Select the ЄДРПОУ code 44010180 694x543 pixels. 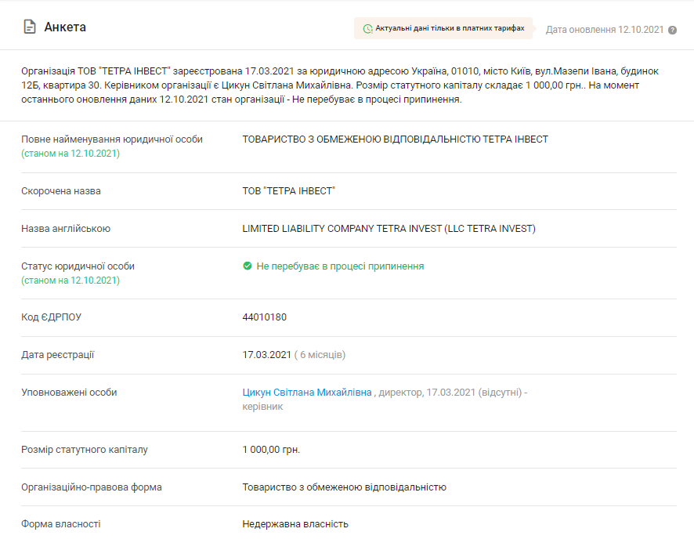(265, 317)
